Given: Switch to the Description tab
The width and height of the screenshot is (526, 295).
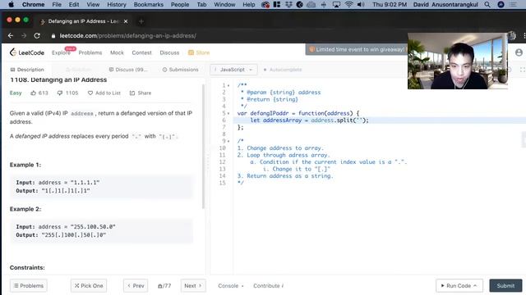Looking at the screenshot, I should (x=27, y=70).
